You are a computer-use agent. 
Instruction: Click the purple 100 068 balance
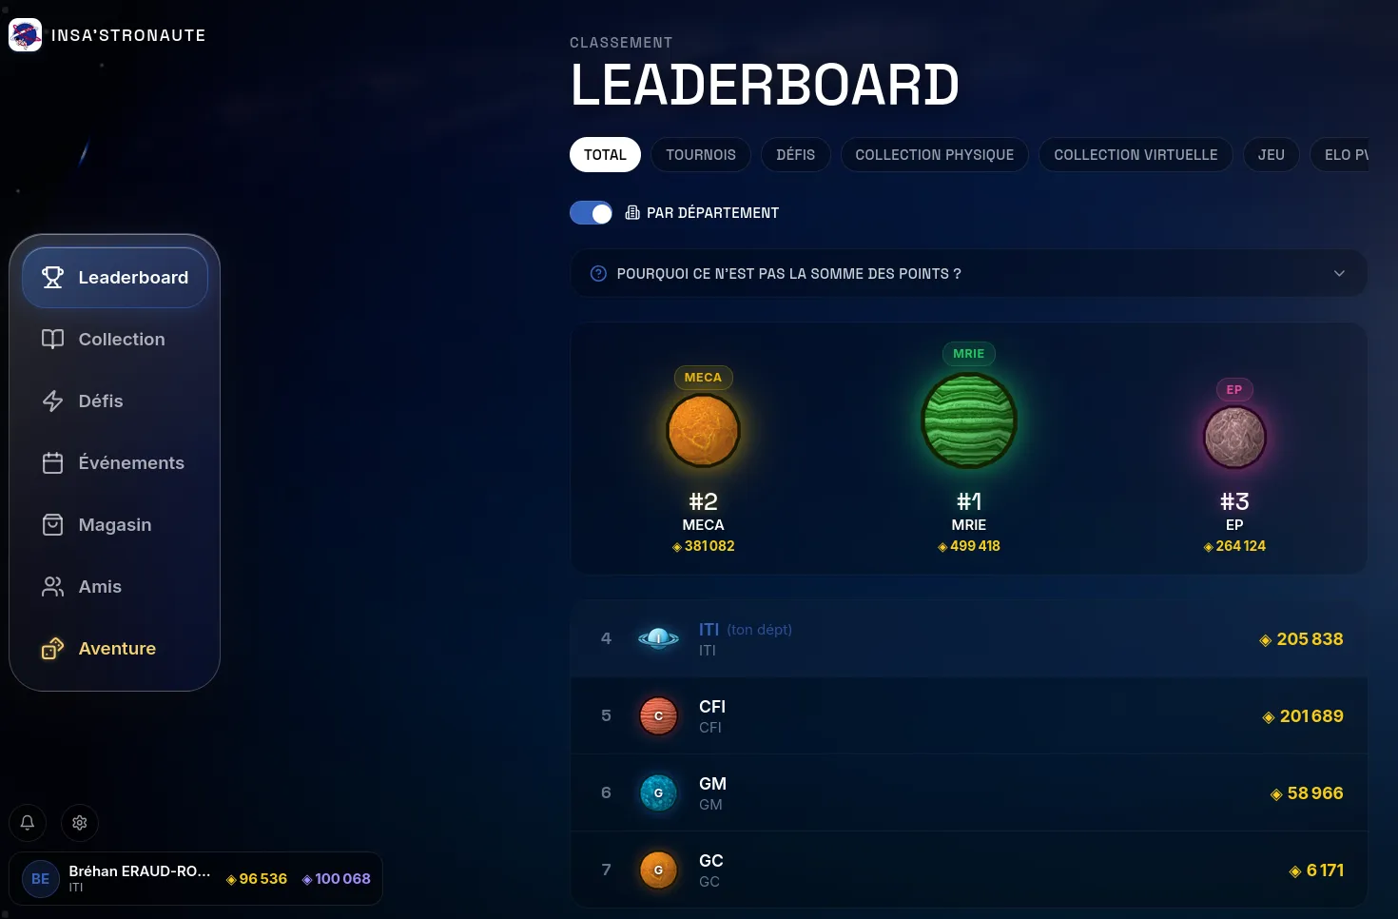click(337, 879)
